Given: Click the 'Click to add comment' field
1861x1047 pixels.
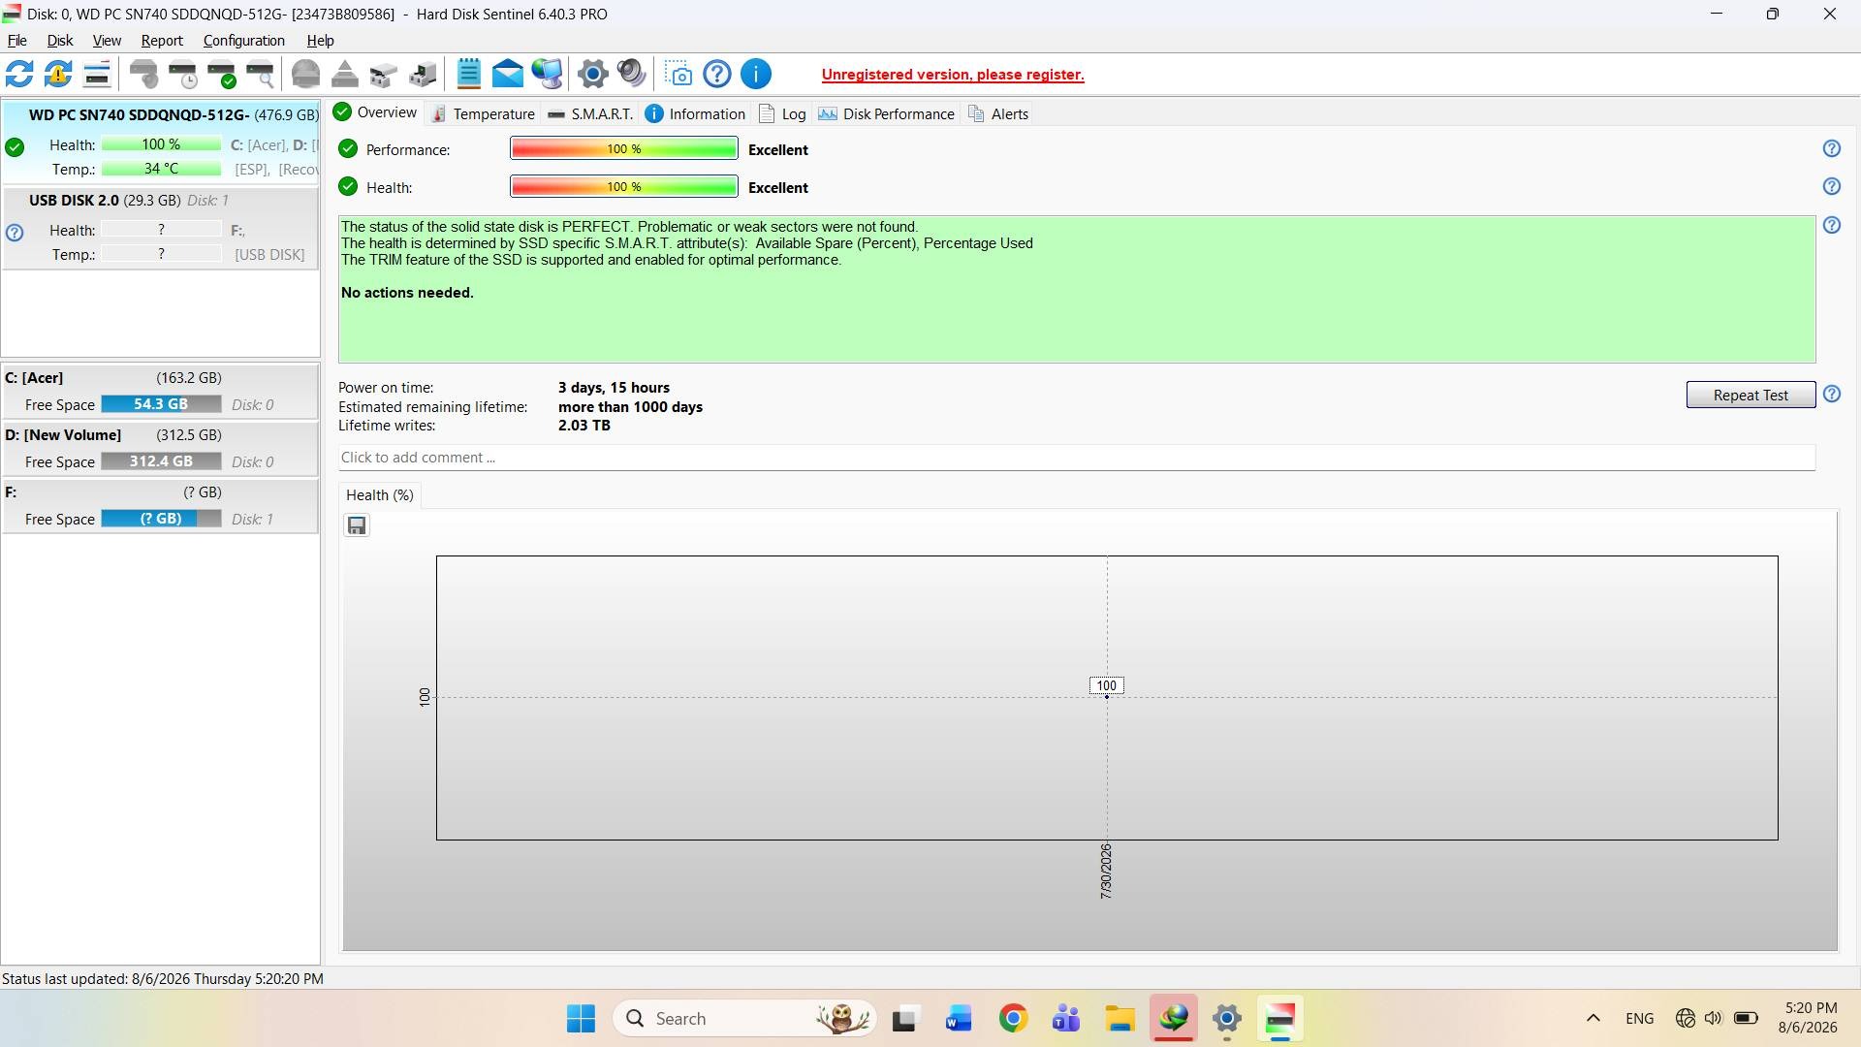Looking at the screenshot, I should pos(1076,458).
